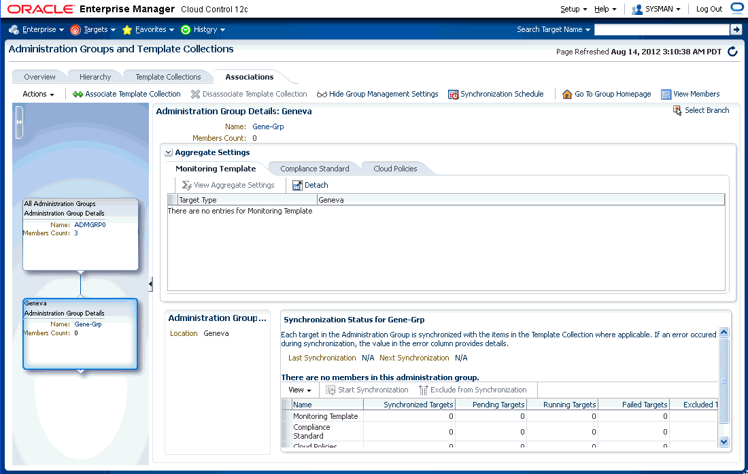
Task: Select the Monitoring Template table row
Action: click(500, 416)
